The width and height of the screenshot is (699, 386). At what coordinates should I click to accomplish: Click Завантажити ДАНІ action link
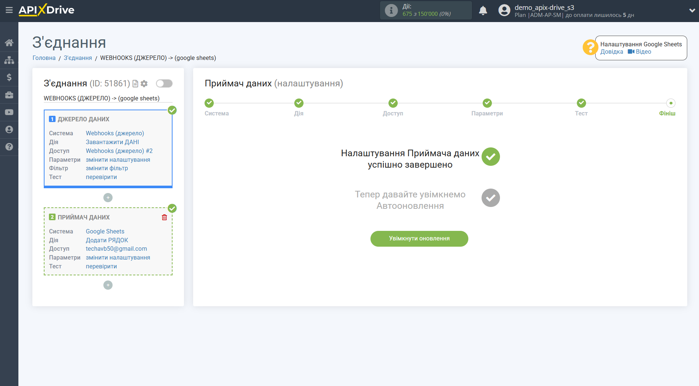tap(113, 142)
